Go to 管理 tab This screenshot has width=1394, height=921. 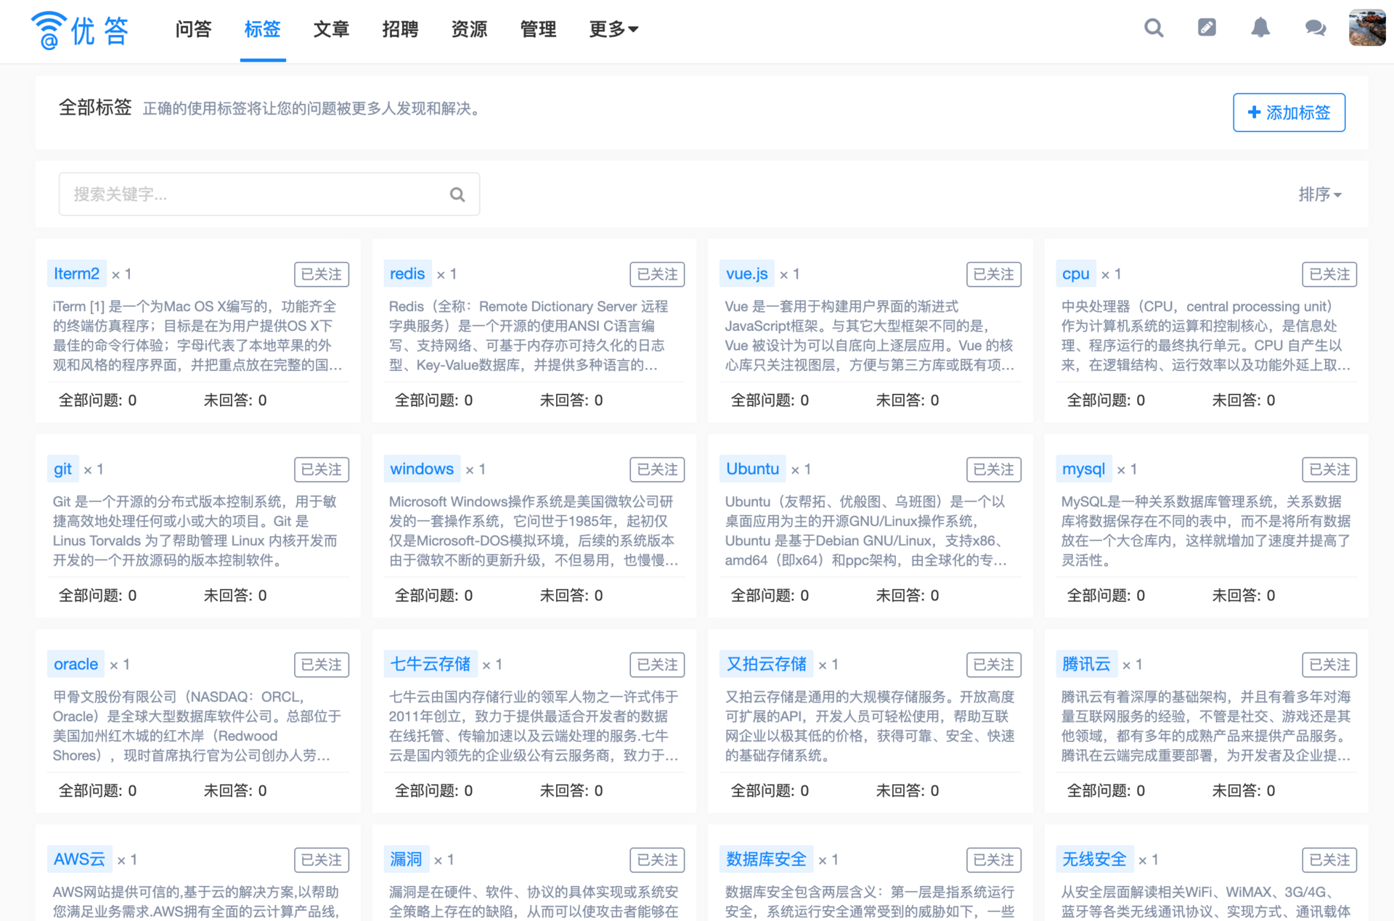click(x=538, y=29)
